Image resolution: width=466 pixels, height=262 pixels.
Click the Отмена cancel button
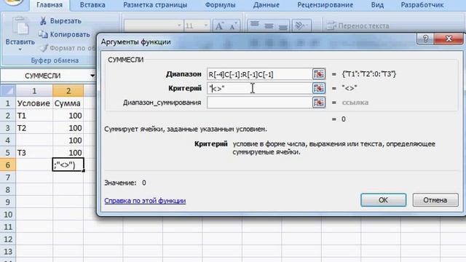[x=435, y=200]
